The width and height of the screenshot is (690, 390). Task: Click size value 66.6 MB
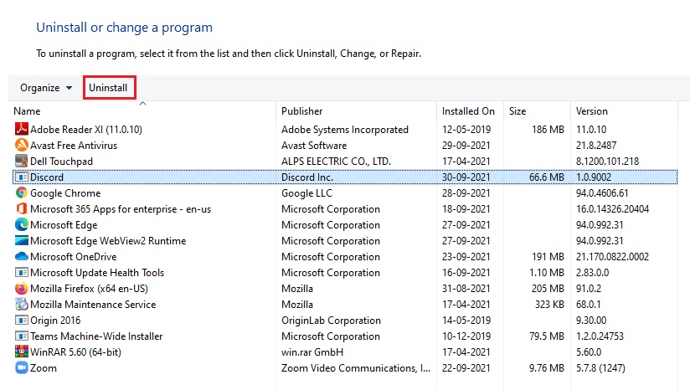pyautogui.click(x=547, y=177)
